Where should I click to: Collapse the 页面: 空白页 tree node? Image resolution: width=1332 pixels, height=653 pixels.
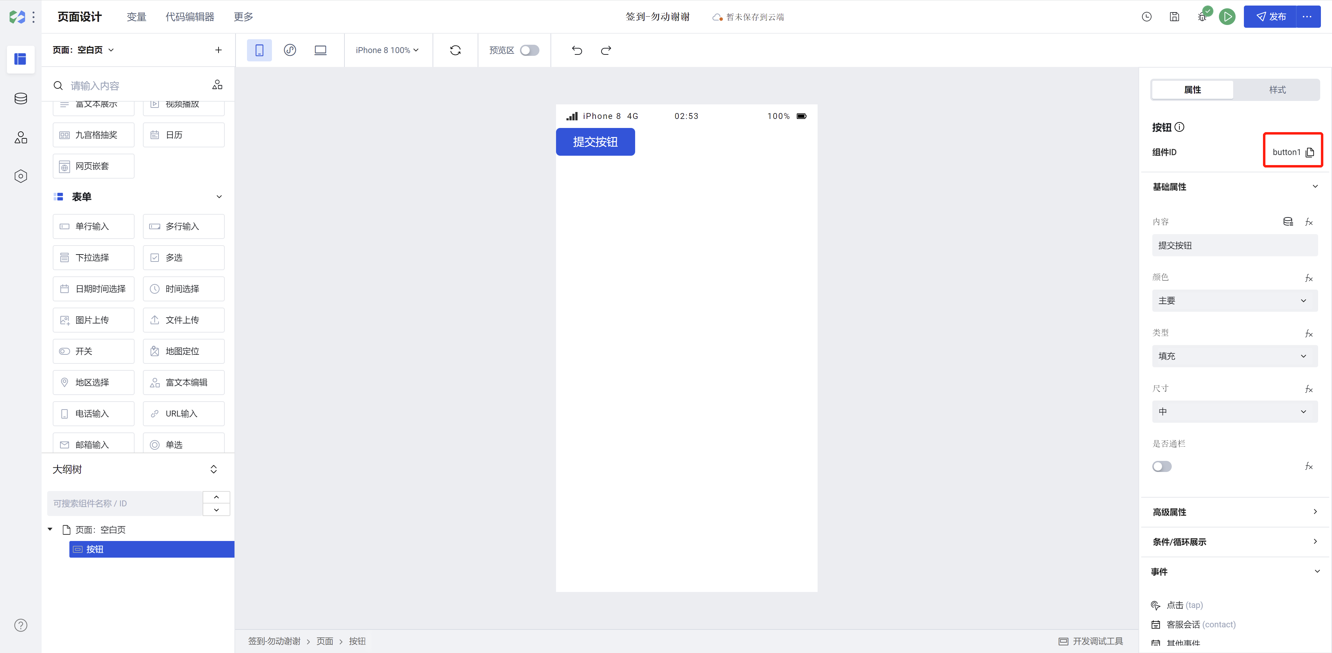[50, 529]
